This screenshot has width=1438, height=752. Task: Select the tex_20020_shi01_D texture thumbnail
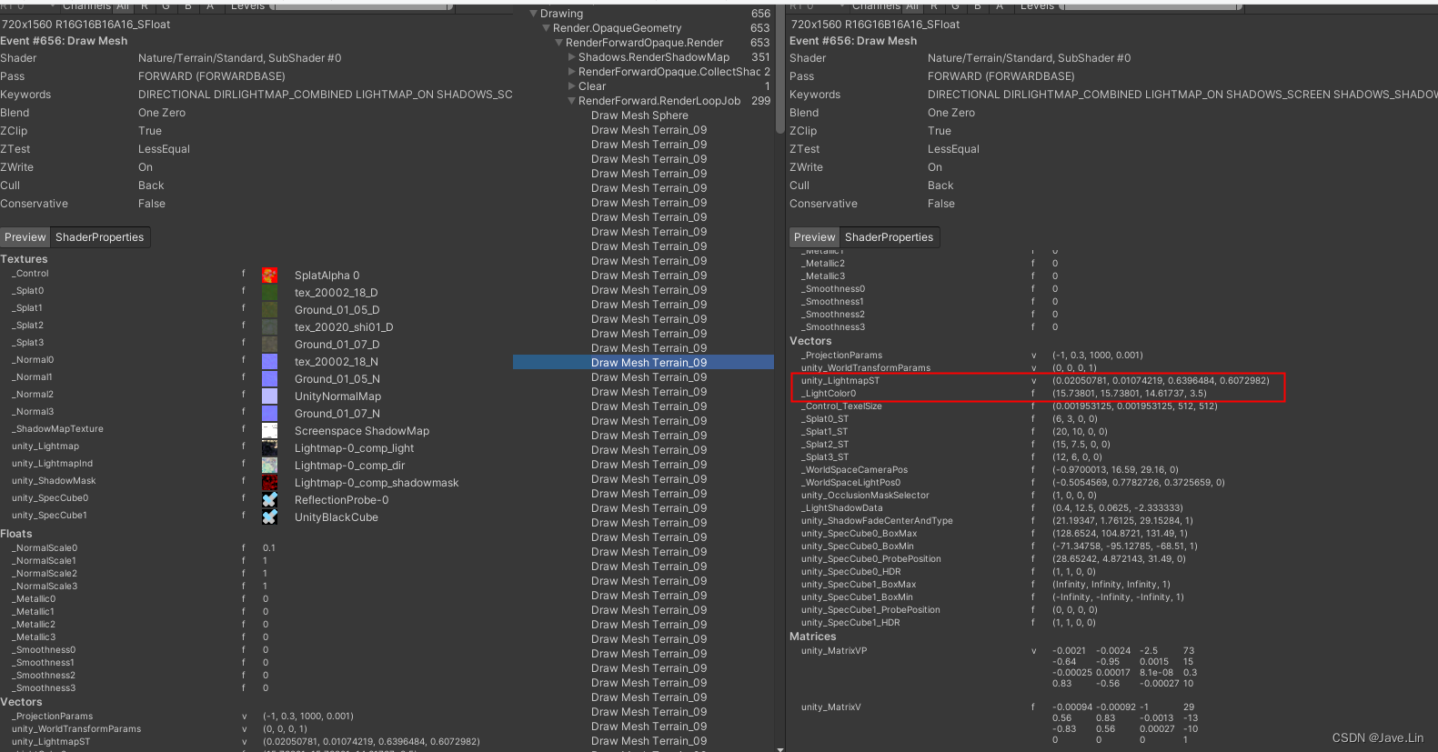(270, 327)
